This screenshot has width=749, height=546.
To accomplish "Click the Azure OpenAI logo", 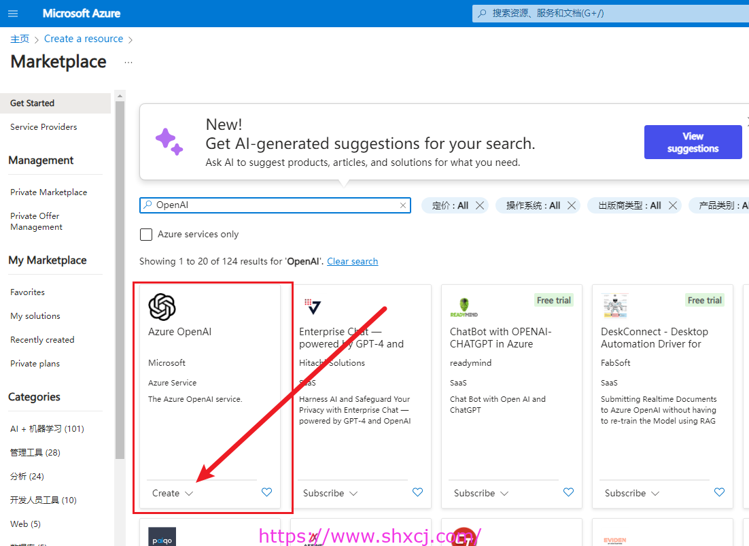I will [162, 307].
